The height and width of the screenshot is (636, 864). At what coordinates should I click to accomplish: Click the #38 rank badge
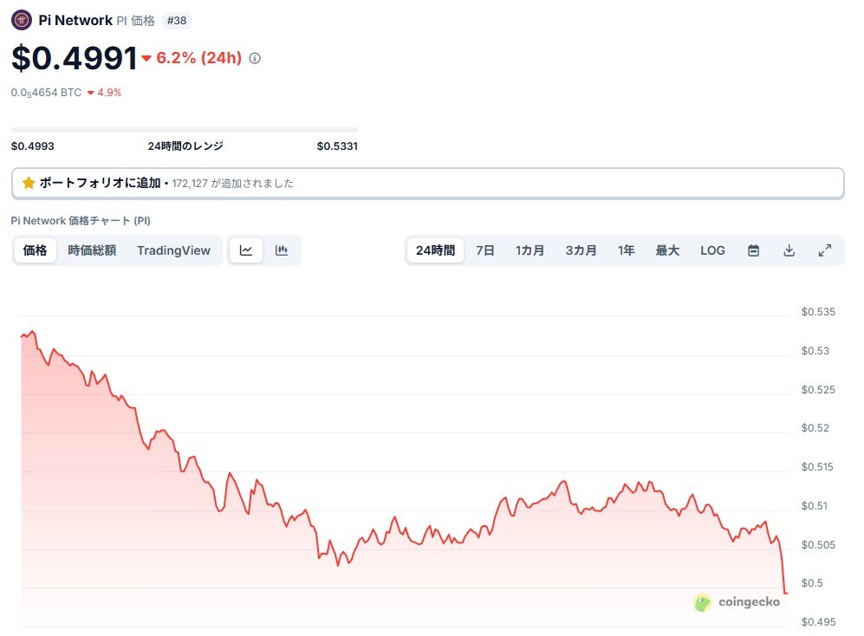point(177,21)
